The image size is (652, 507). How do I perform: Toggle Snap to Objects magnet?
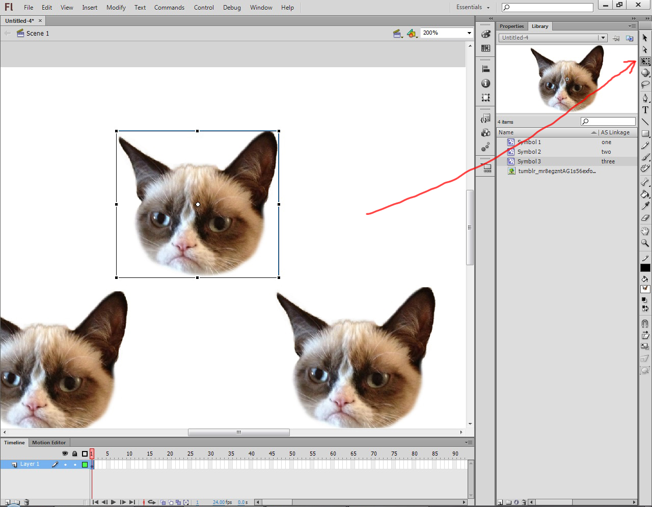point(645,323)
